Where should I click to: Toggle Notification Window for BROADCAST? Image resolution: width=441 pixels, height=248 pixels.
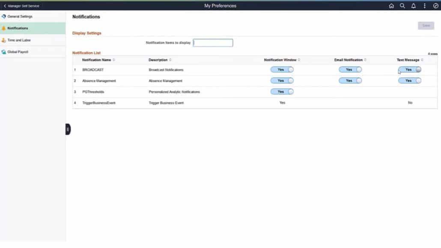click(281, 69)
